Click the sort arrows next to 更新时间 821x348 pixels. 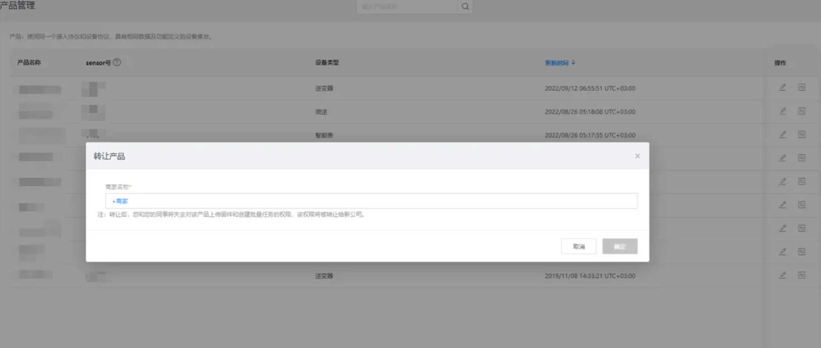point(573,63)
